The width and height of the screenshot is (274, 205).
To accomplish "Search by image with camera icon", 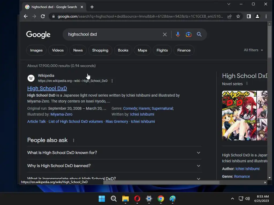I will pyautogui.click(x=189, y=34).
